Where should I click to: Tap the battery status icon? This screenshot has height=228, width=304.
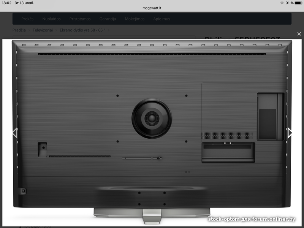(x=298, y=3)
